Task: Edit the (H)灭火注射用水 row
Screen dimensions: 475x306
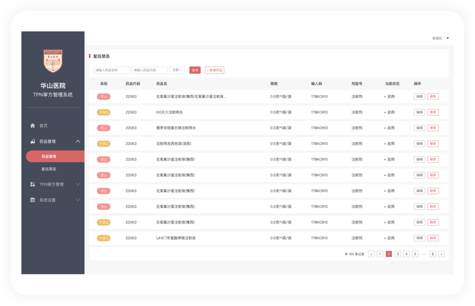Action: pos(419,112)
